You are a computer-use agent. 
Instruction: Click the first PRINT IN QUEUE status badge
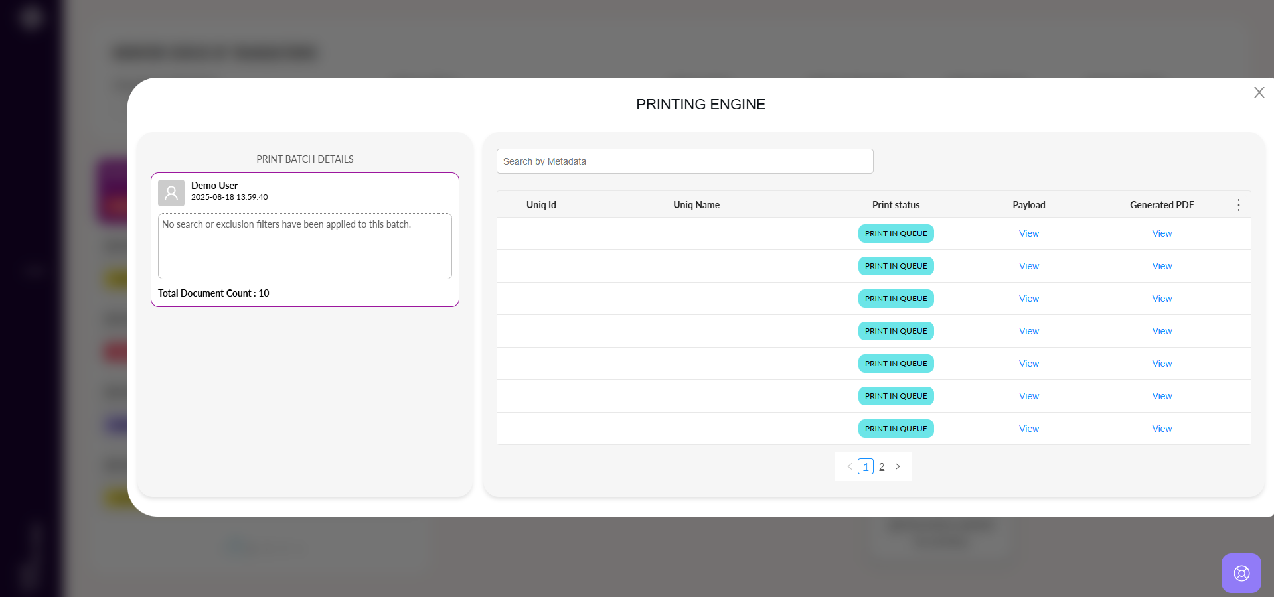click(896, 233)
